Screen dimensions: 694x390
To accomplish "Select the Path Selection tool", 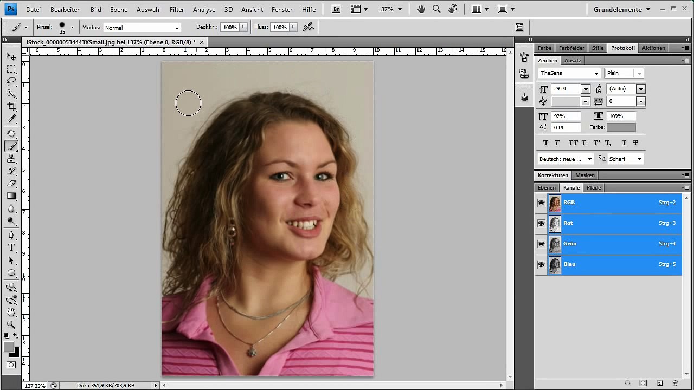I will click(11, 260).
